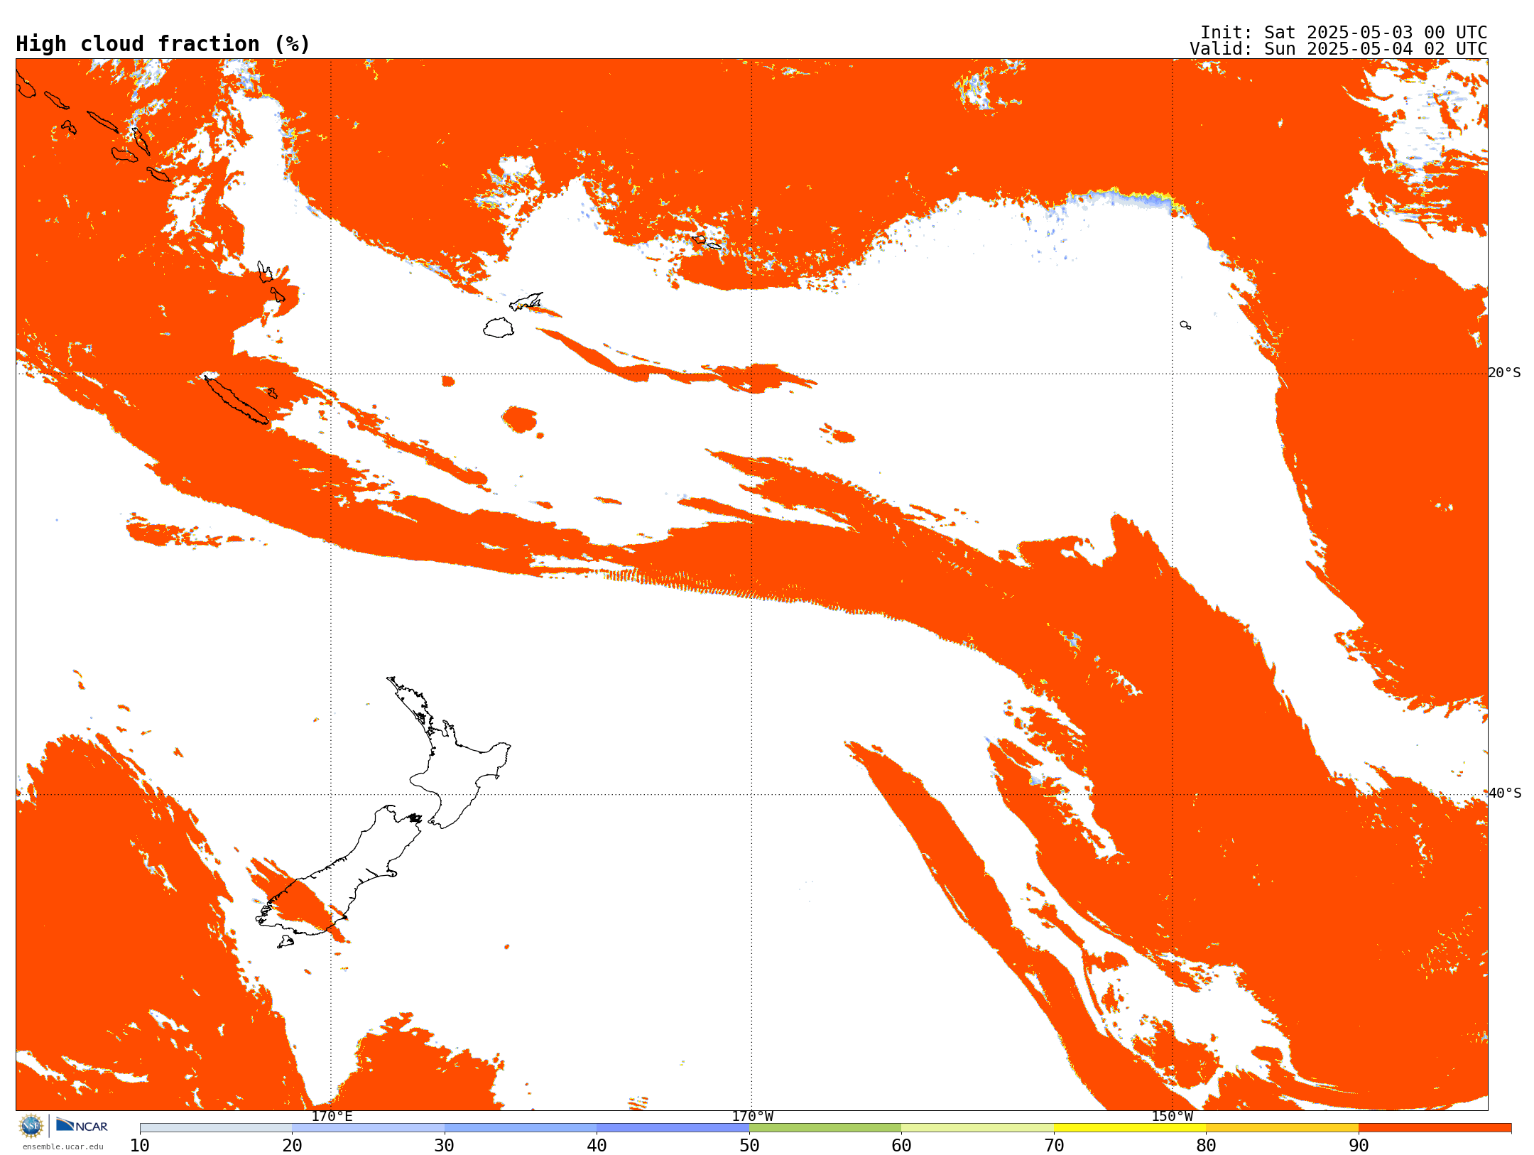Click the colorbar tick label 10
This screenshot has width=1534, height=1155.
pos(140,1146)
